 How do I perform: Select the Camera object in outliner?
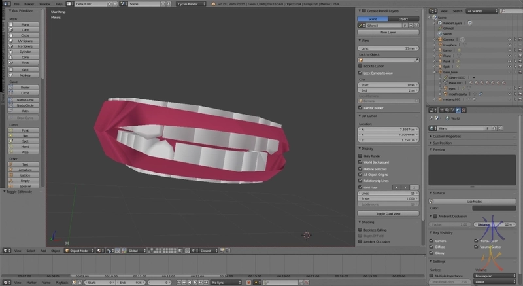[x=448, y=39]
